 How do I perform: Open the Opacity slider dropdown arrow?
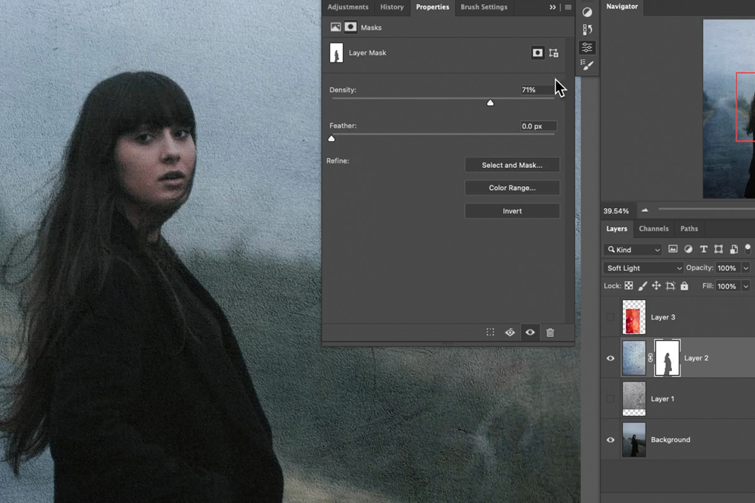(746, 268)
